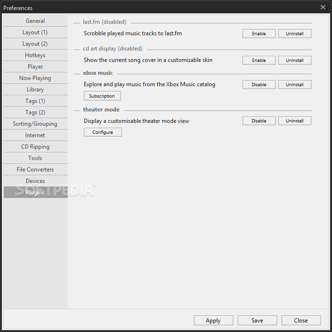332x332 pixels.
Task: Open Tags (2) settings
Action: 35,112
